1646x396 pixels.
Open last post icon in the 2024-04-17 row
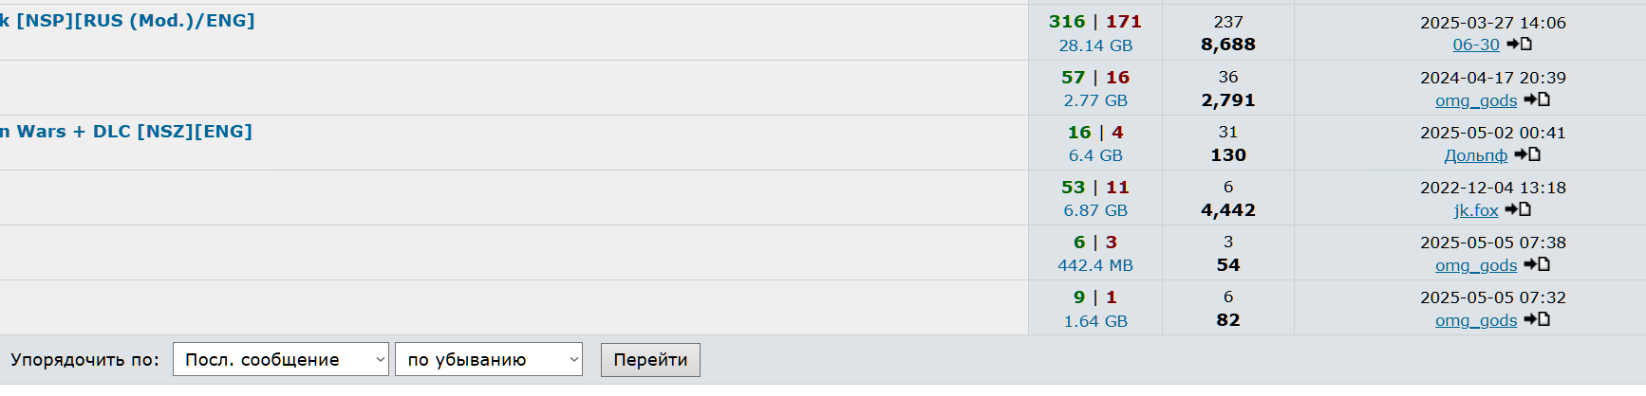coord(1537,99)
